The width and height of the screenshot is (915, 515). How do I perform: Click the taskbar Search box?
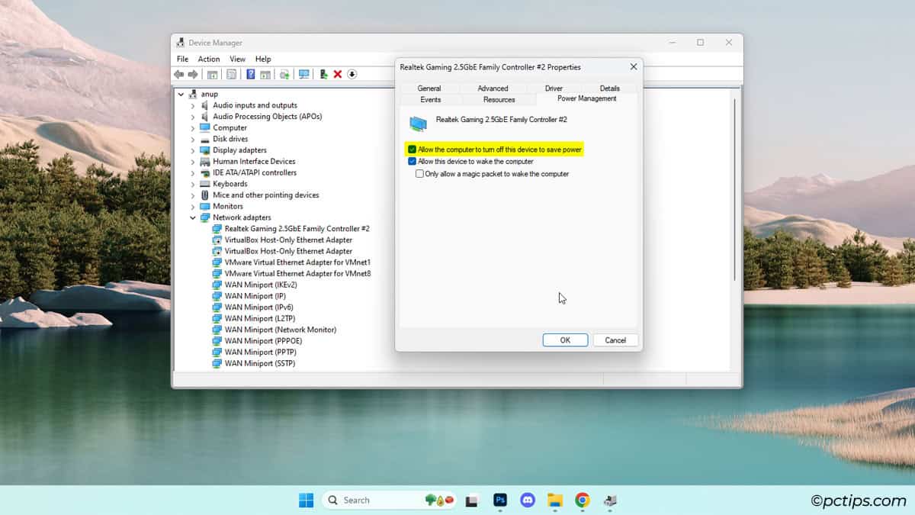click(x=389, y=501)
